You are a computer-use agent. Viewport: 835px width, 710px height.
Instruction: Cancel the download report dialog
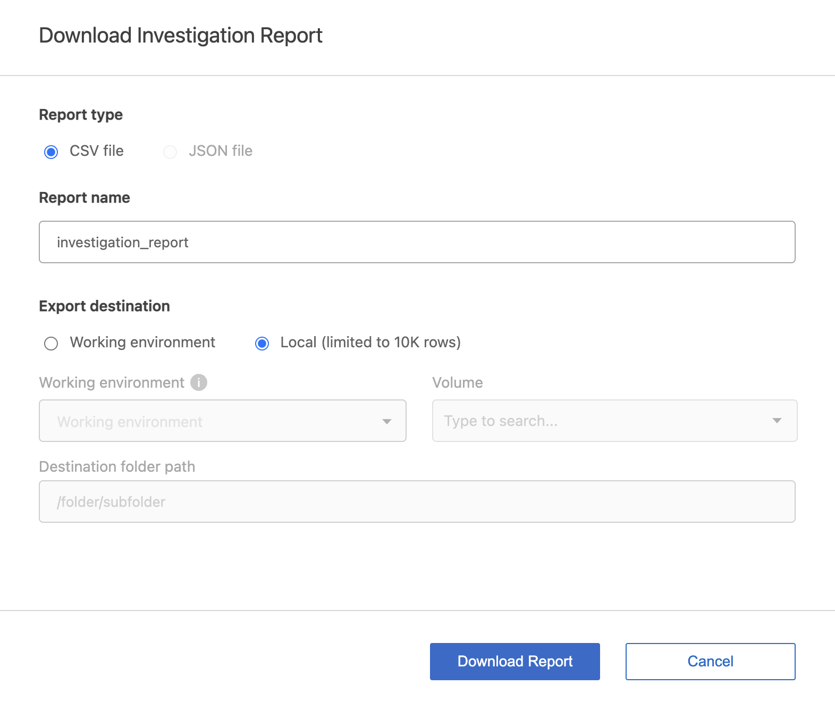click(710, 662)
